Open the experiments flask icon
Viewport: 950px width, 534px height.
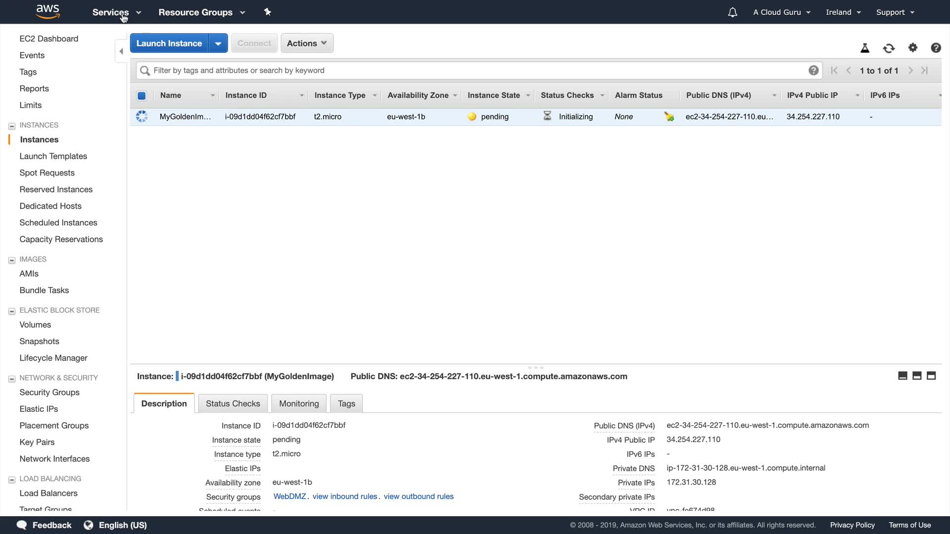(x=864, y=48)
